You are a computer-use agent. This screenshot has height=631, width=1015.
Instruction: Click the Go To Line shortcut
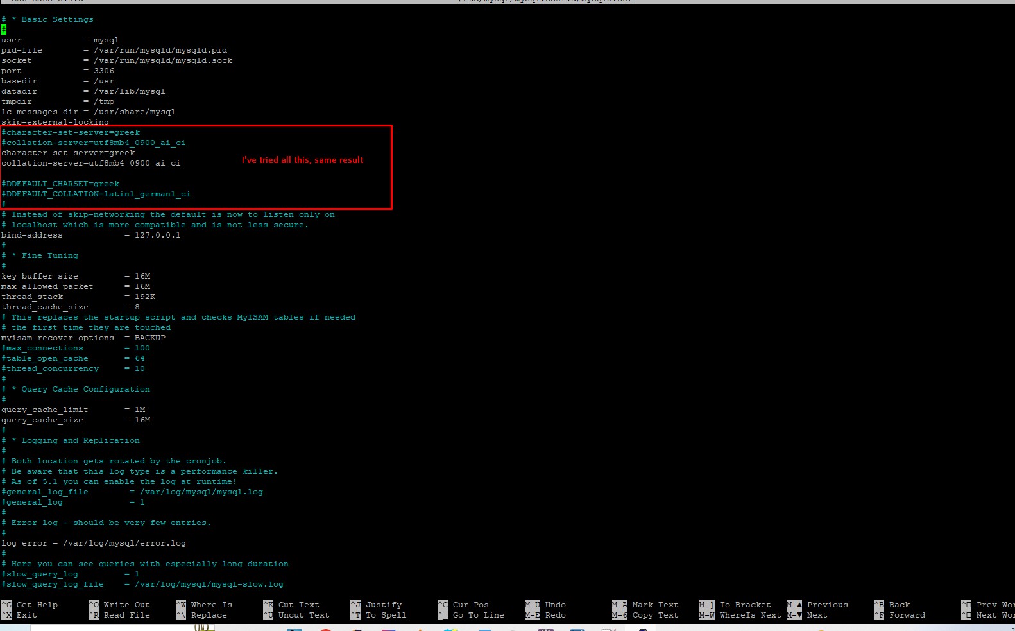478,615
